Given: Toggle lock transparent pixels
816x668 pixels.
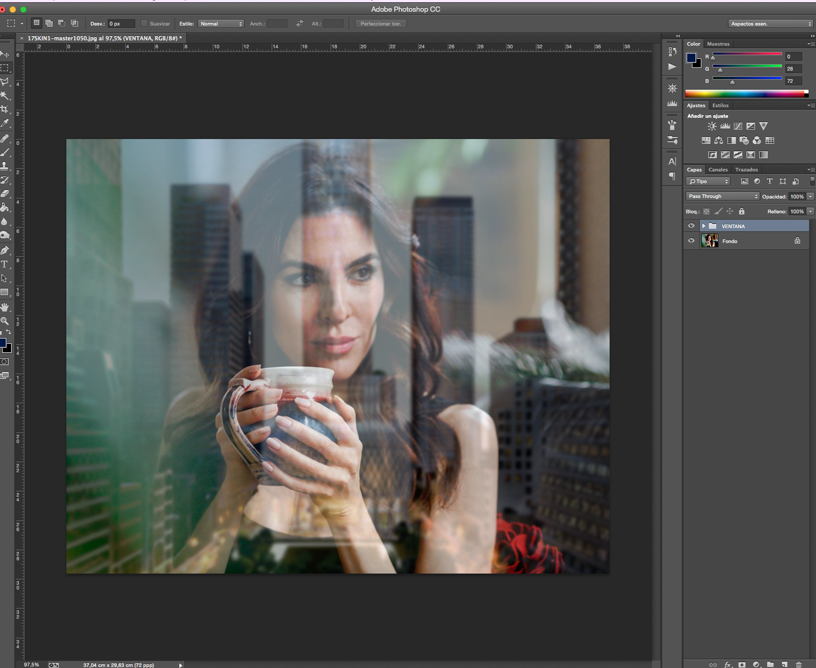Looking at the screenshot, I should 706,211.
